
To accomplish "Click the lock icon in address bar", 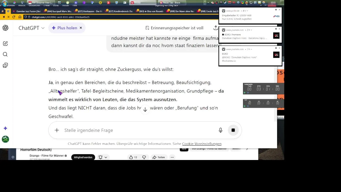I will click(29, 17).
